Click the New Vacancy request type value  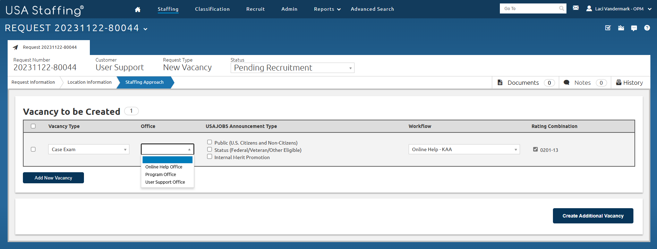point(187,67)
